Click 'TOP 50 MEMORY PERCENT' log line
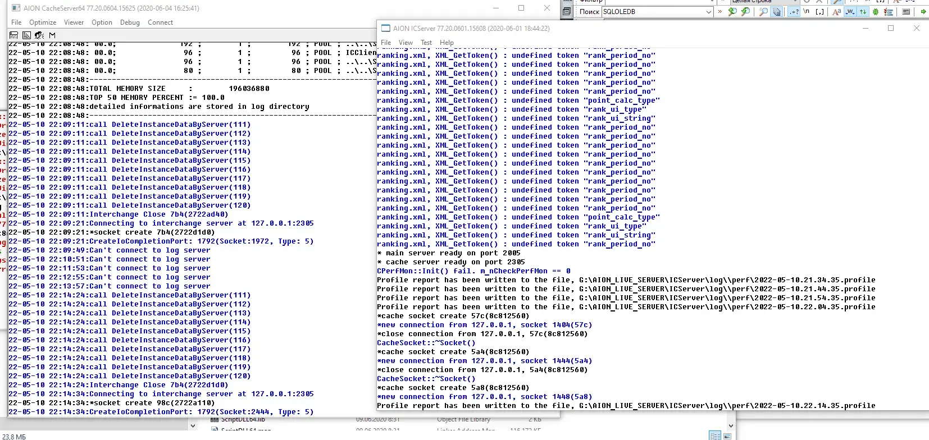Viewport: 929px width, 440px height. [116, 98]
